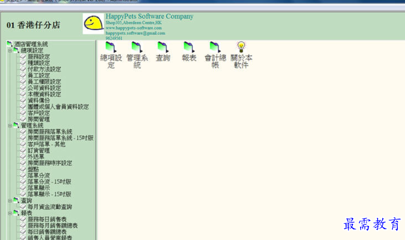
Task: Choose 訂貨管理 under 管理系統
Action: click(38, 151)
